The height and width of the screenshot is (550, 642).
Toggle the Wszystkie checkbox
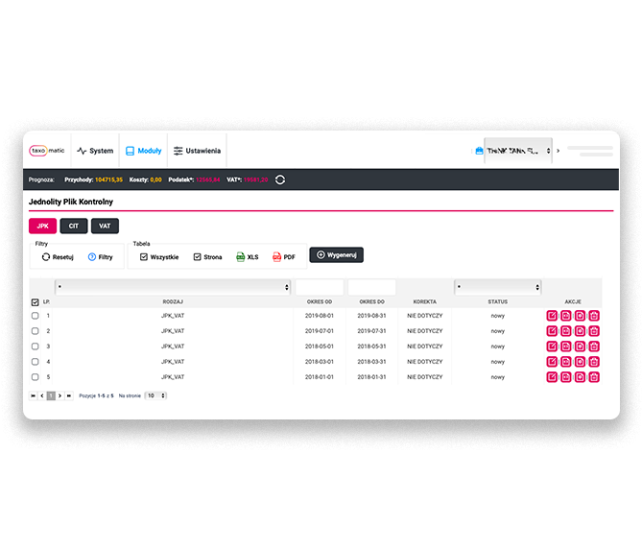tap(144, 257)
